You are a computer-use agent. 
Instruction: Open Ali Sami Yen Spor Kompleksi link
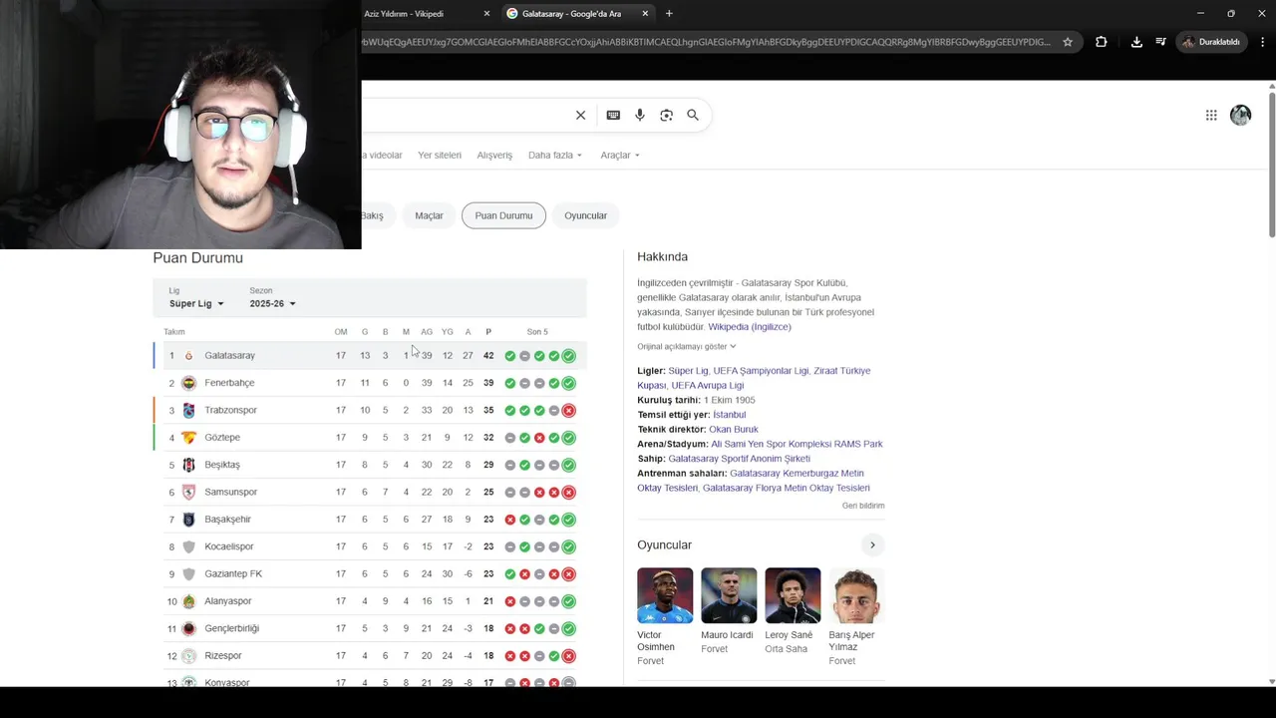pyautogui.click(x=797, y=444)
